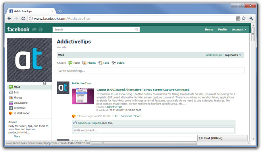
Task: Open the messages icon next to Facebook logo
Action: (35, 30)
